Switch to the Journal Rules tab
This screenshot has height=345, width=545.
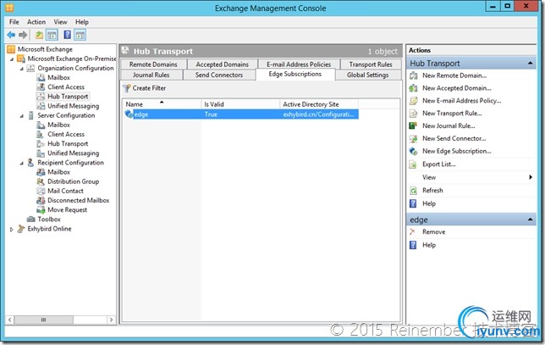pyautogui.click(x=151, y=75)
